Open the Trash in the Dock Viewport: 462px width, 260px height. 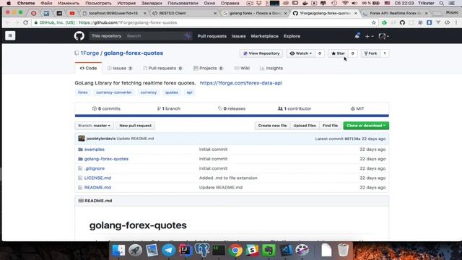click(343, 251)
